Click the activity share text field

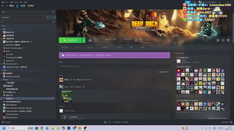(114, 66)
